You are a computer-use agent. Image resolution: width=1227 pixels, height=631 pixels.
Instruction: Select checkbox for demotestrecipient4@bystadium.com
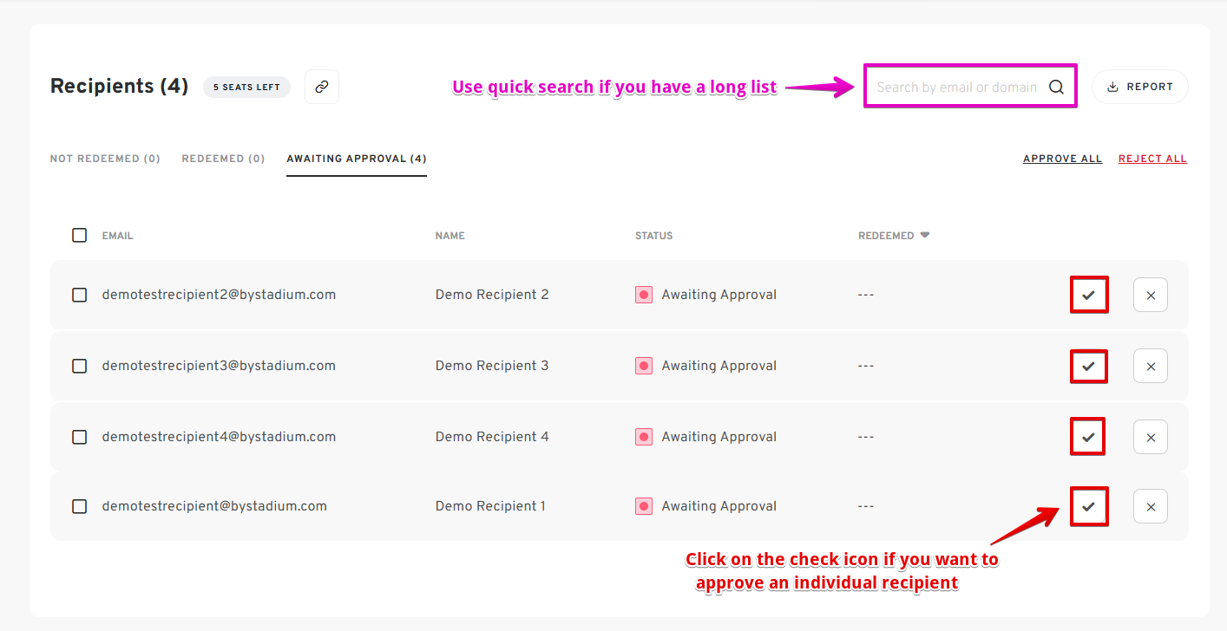click(80, 437)
